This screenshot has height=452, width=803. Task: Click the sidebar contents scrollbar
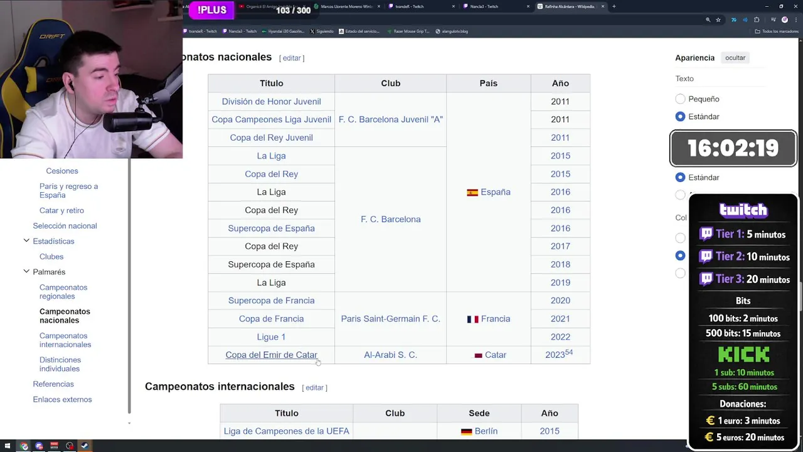pyautogui.click(x=129, y=286)
